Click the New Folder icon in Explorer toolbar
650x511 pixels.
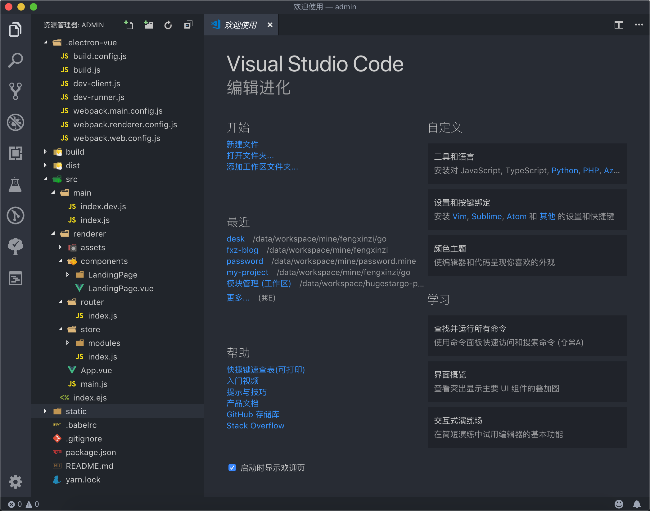pos(148,25)
